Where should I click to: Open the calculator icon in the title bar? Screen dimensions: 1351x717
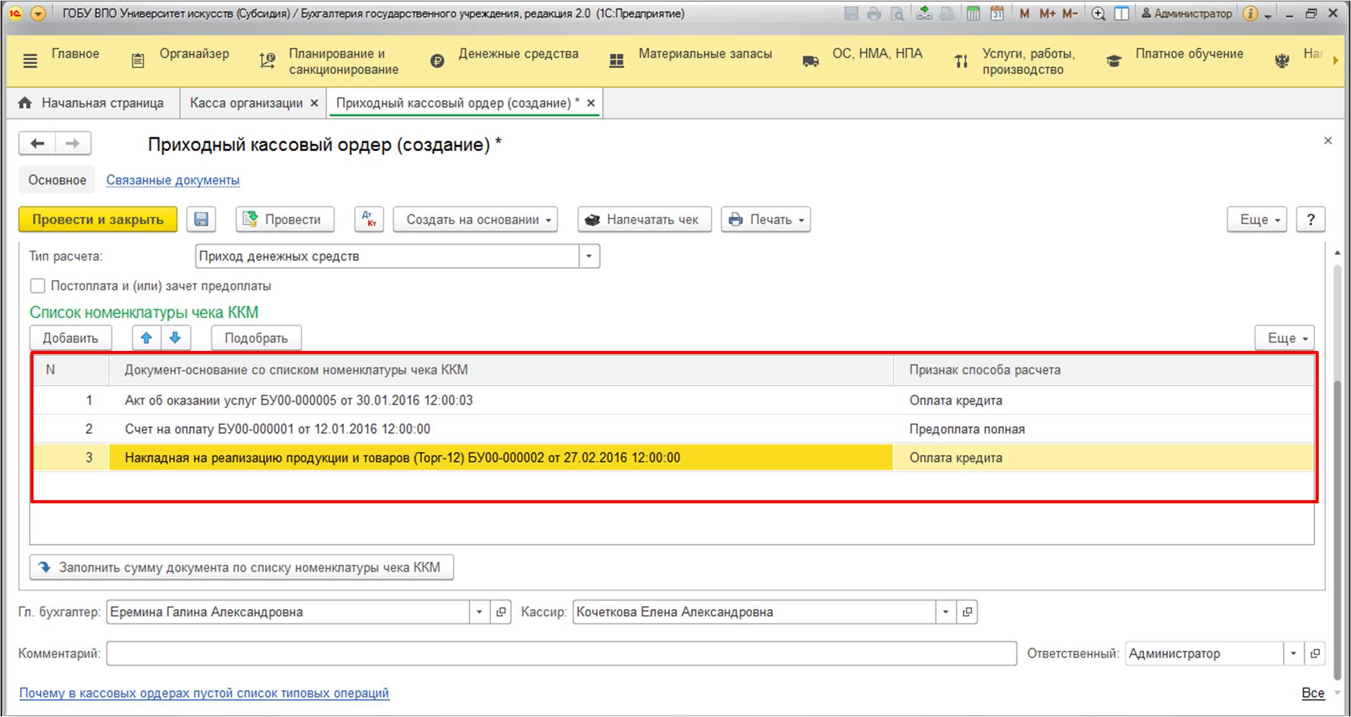pyautogui.click(x=973, y=13)
